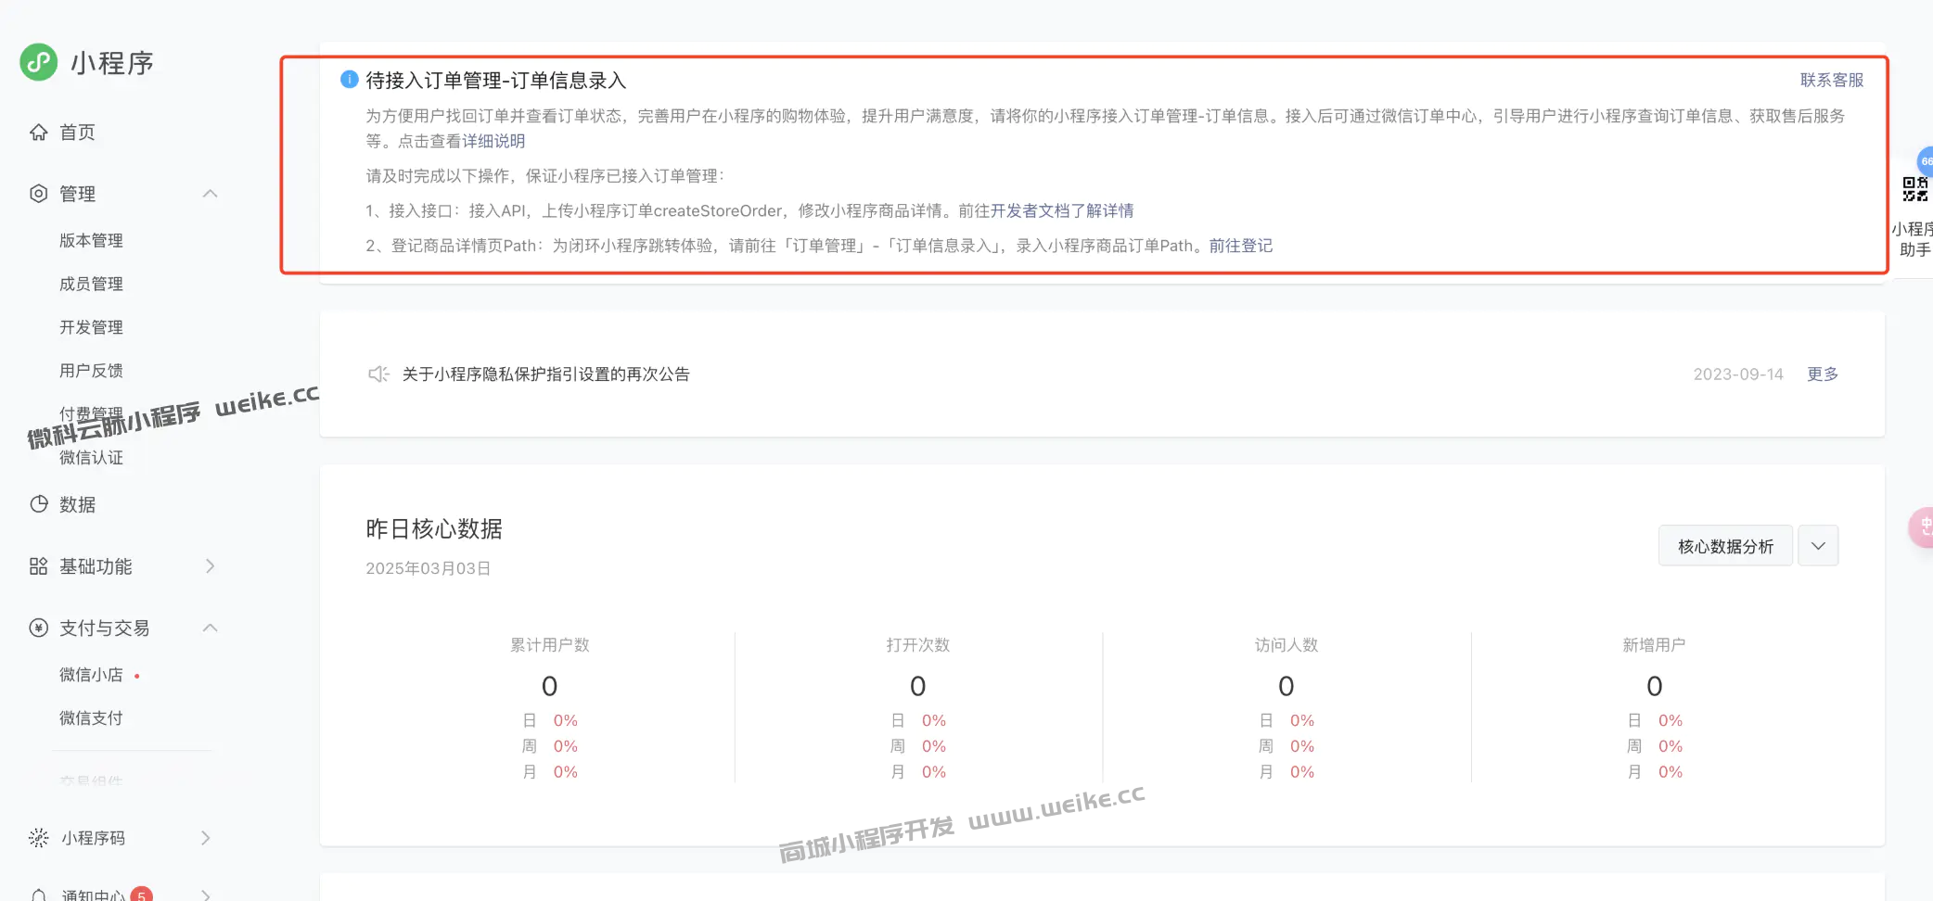Click the 累计用户数 value
Screen dimensions: 1933x901
coord(549,687)
